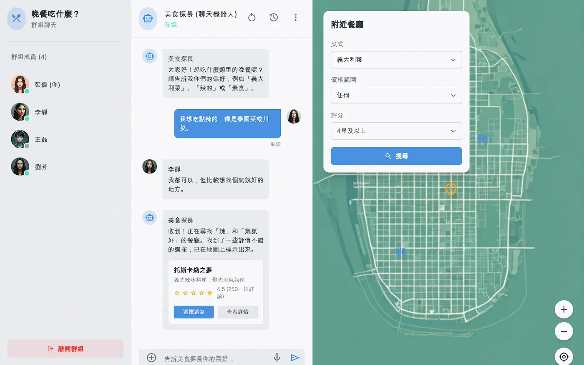
Task: Click the plus attachment icon in message bar
Action: pyautogui.click(x=151, y=357)
